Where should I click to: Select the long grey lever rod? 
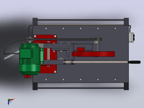100,62
